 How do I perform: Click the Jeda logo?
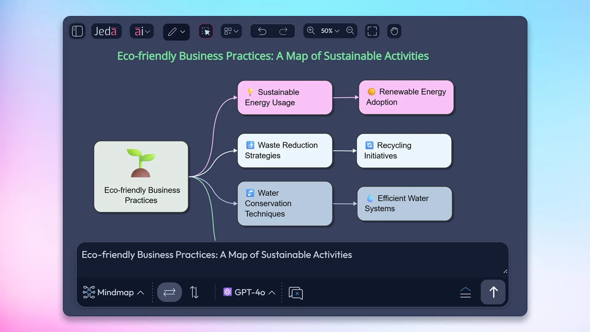pos(106,31)
